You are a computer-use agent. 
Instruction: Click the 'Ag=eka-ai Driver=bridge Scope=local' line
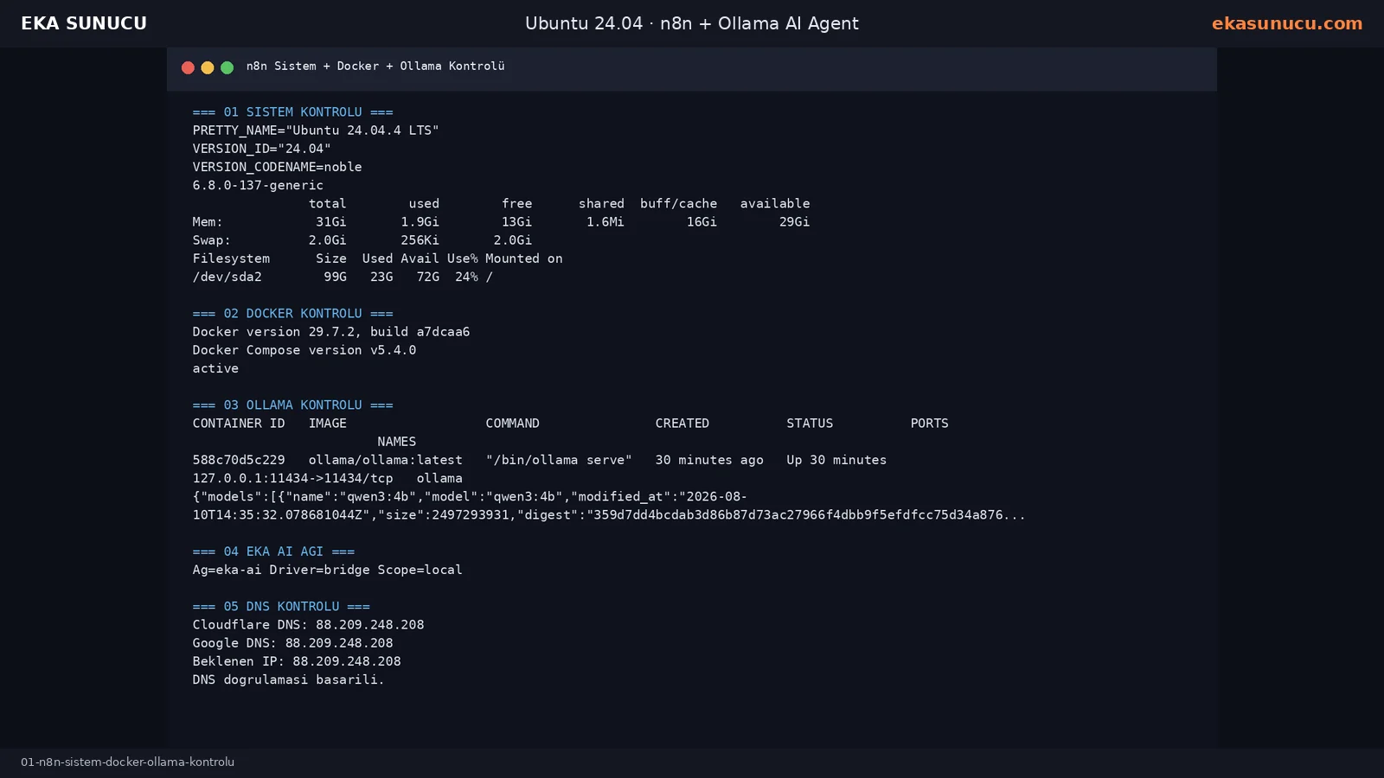click(x=327, y=570)
